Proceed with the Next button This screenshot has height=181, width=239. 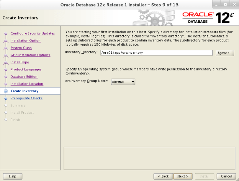tap(183, 176)
